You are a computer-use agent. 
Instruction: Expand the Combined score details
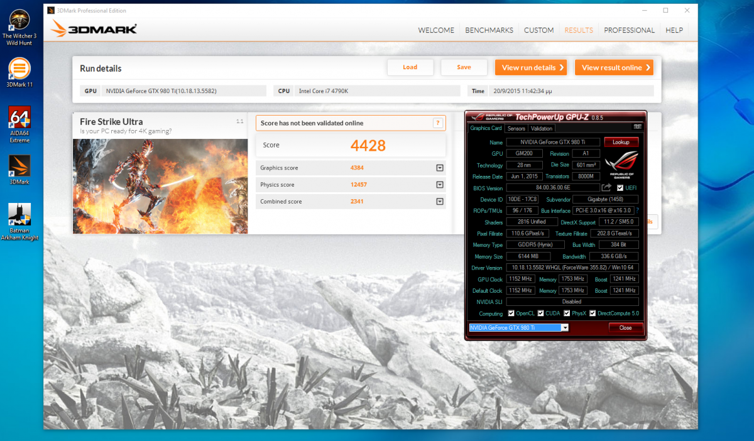(x=440, y=202)
